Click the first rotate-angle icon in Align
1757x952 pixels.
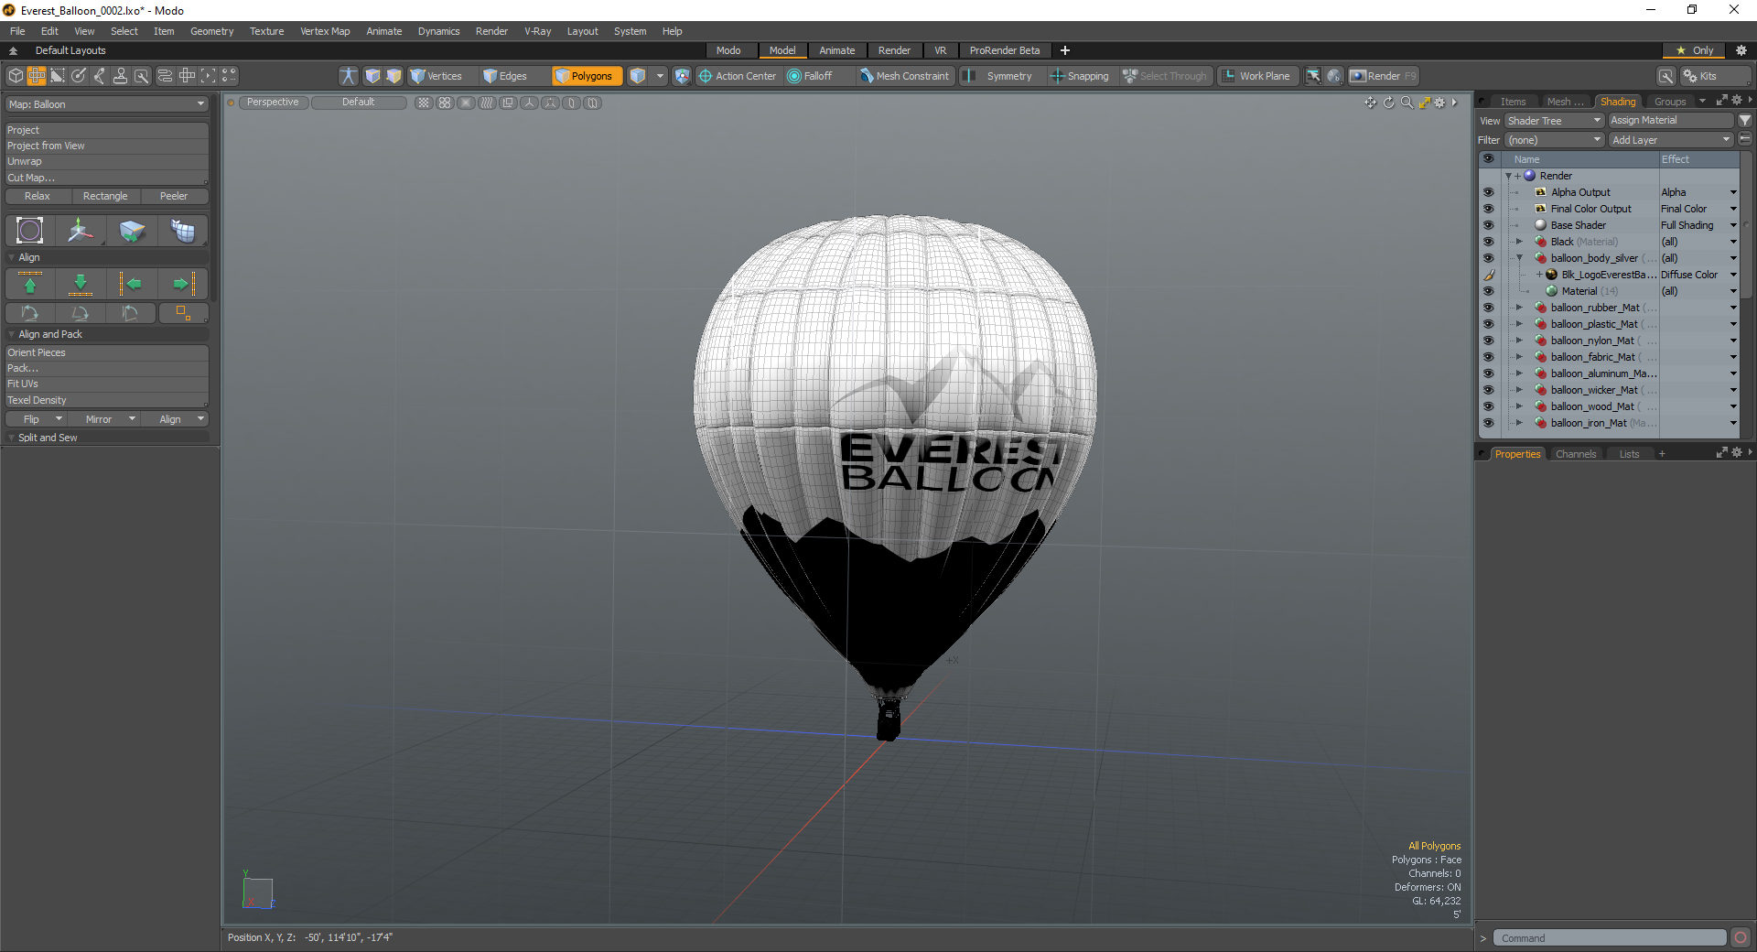click(30, 313)
